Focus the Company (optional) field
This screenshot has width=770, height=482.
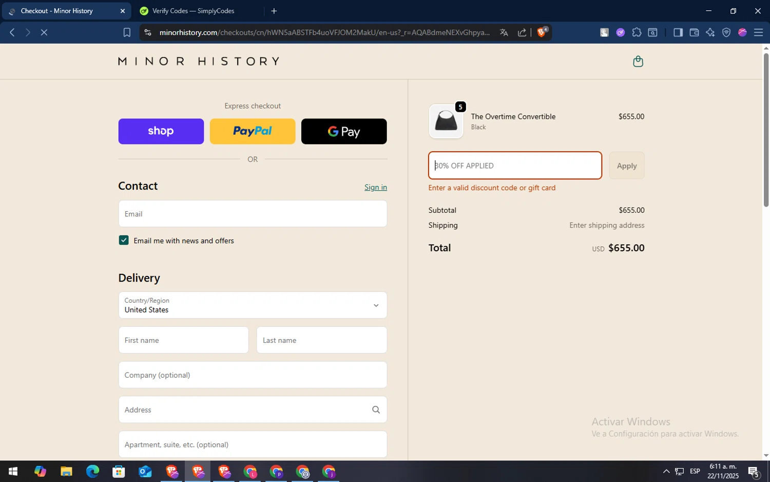click(253, 375)
